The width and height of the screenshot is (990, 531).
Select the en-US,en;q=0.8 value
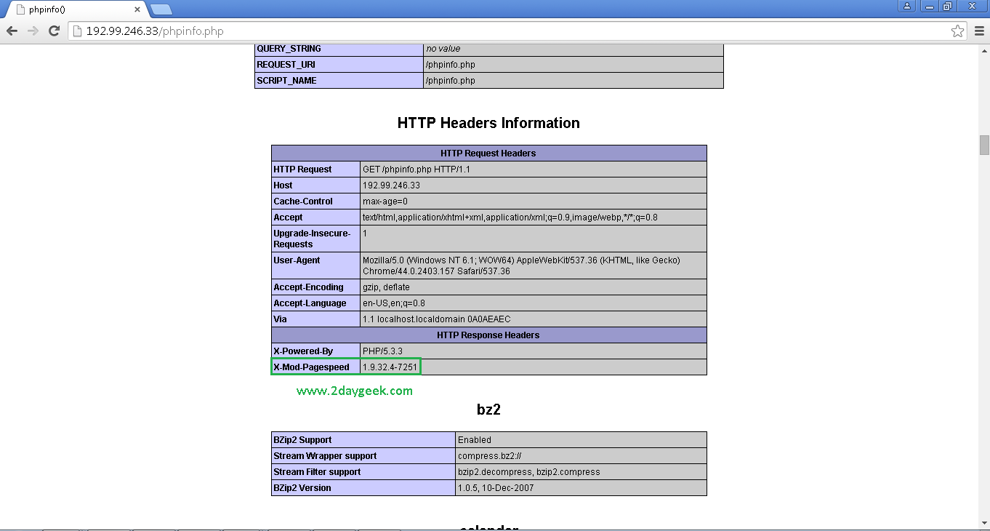click(x=394, y=303)
